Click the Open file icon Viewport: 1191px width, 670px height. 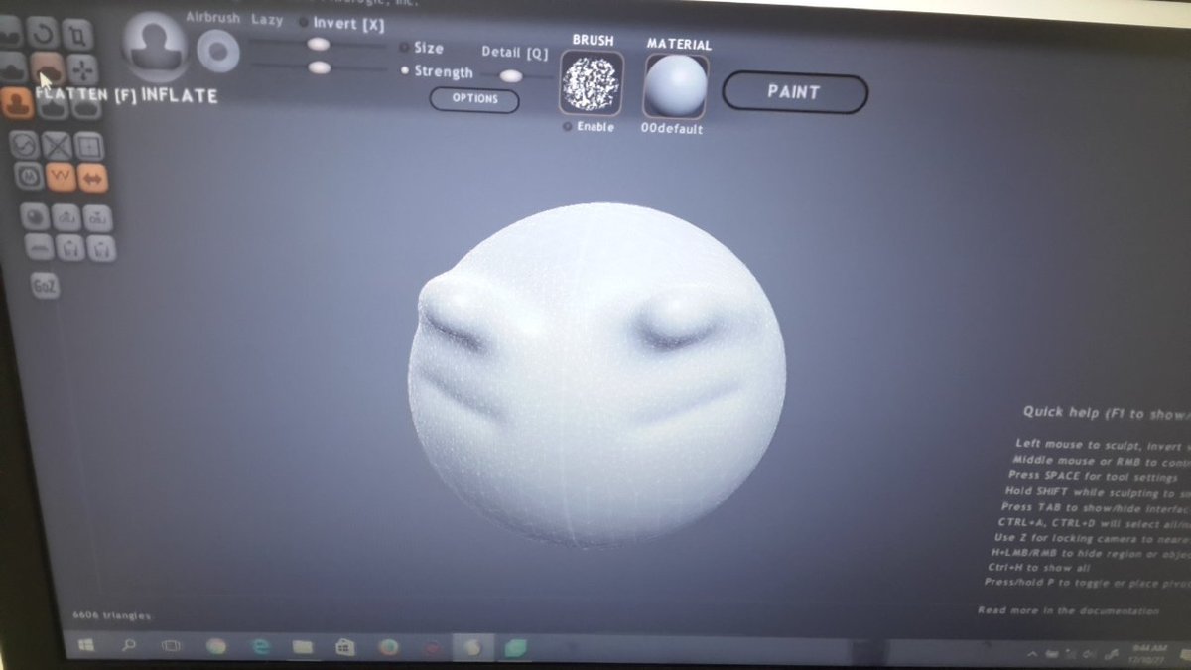coord(69,248)
